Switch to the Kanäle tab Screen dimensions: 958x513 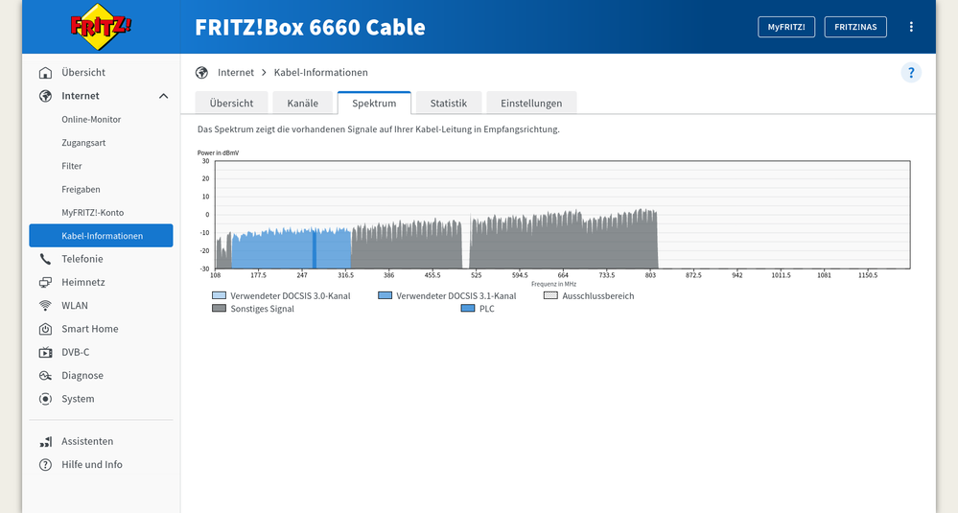(302, 104)
